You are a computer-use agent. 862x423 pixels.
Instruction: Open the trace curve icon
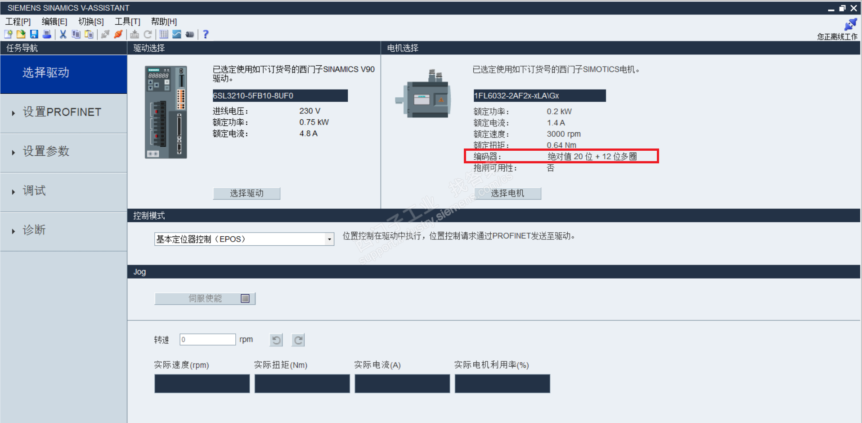pos(177,34)
